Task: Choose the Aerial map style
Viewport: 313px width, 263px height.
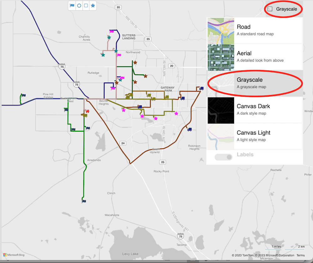Action: (255, 57)
